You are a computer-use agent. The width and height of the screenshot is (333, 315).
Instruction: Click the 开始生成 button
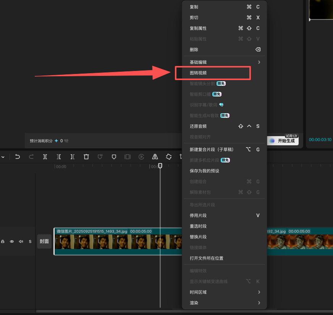coord(283,141)
